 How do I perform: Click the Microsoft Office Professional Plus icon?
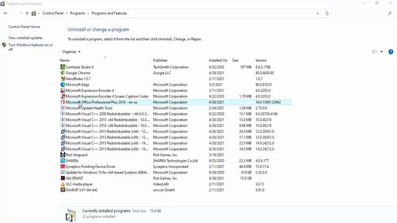pos(63,102)
